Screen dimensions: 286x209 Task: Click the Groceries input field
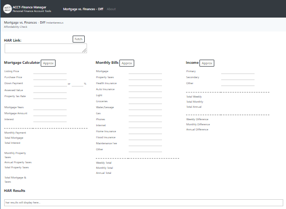pos(145,101)
